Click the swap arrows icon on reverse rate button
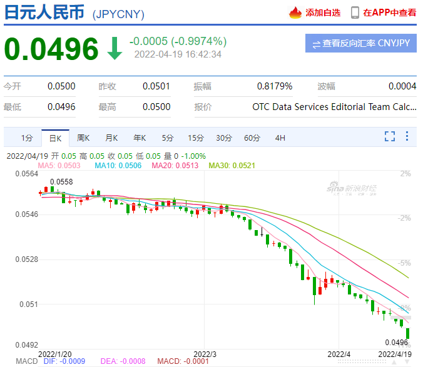 (317, 44)
